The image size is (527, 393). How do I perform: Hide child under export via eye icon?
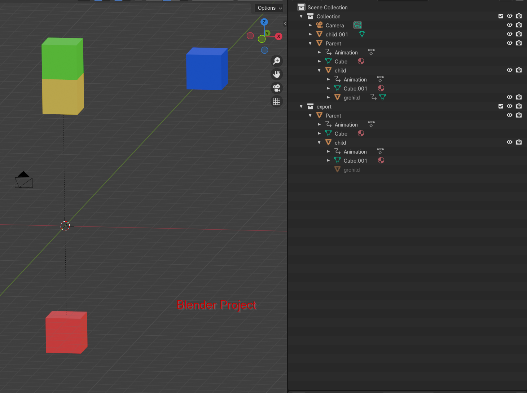tap(510, 142)
